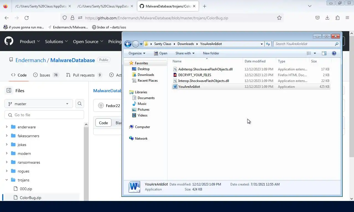Screen dimensions: 354x212
Task: Open the Solutions menu on GitHub
Action: 56,41
